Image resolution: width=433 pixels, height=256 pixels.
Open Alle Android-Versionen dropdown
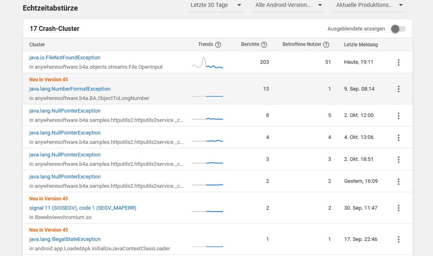[288, 5]
